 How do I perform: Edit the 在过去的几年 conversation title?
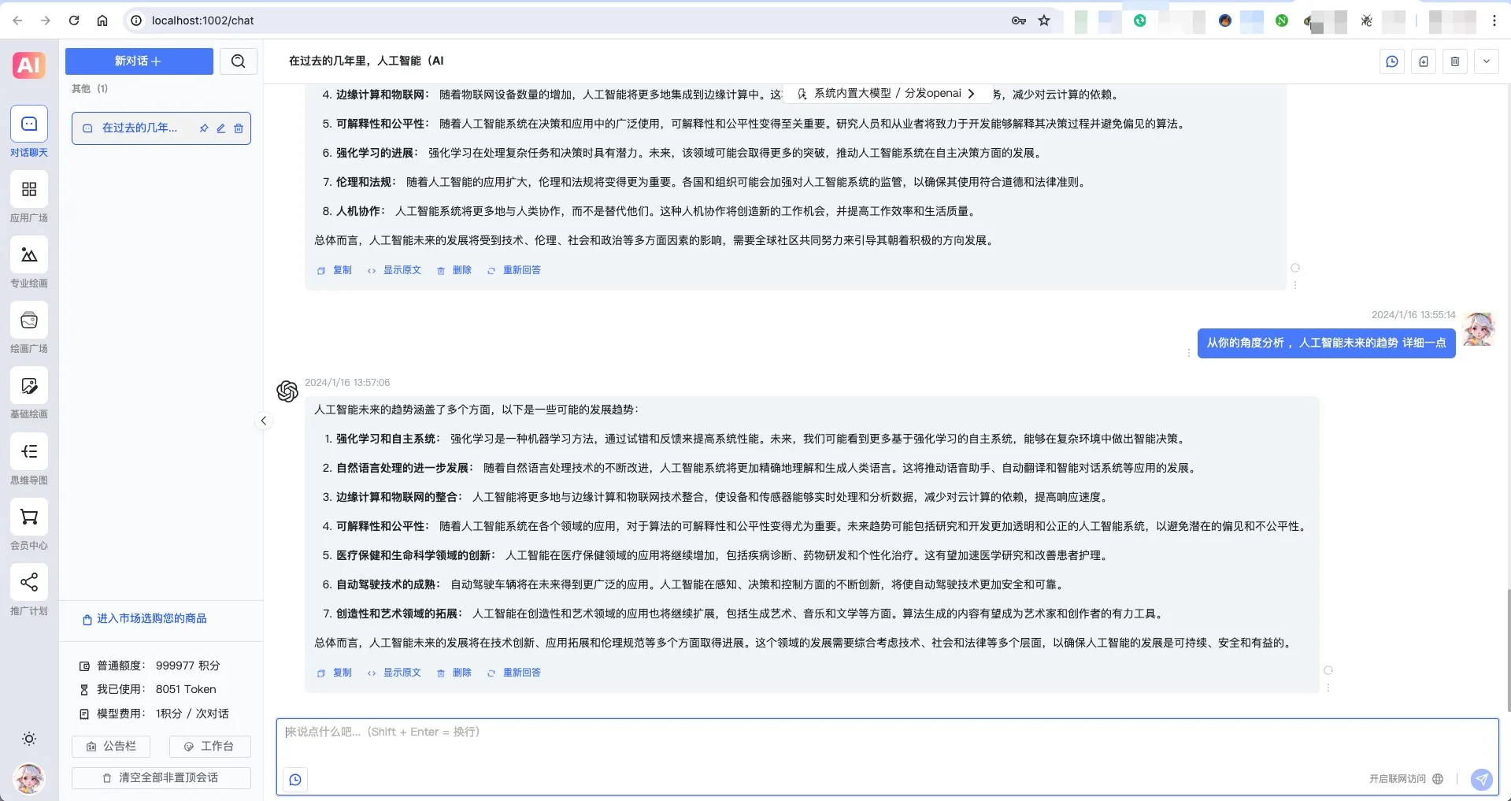pos(221,128)
